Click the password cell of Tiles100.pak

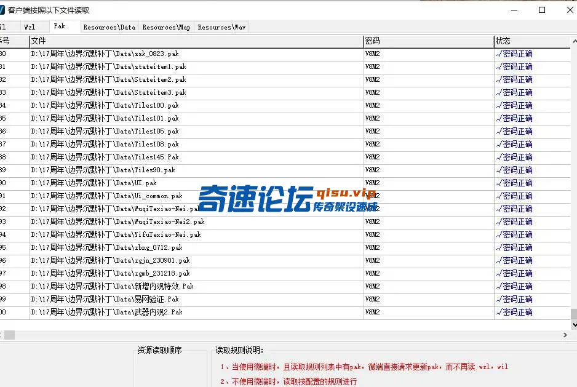coord(428,105)
